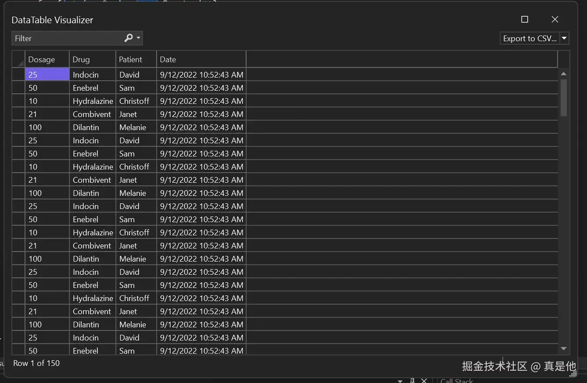587x383 pixels.
Task: Click the Export to CSV button
Action: tap(530, 38)
